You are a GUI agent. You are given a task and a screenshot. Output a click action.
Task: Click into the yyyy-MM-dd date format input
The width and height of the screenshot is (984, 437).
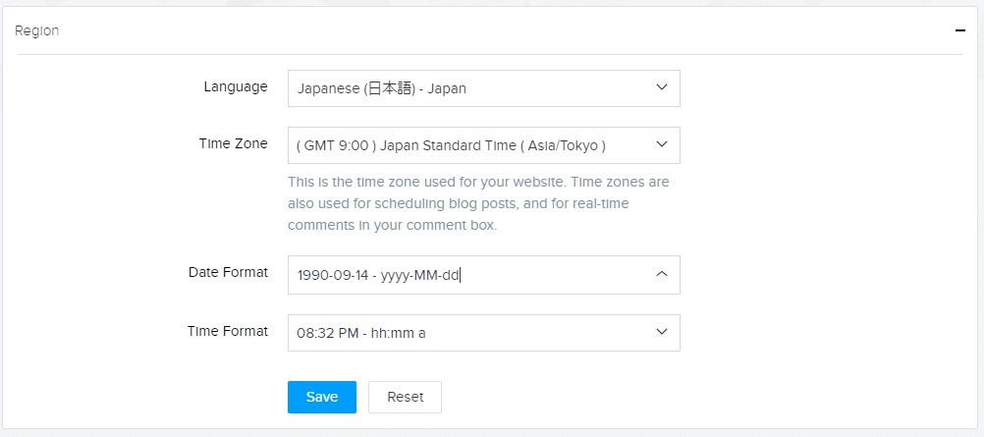click(x=484, y=274)
